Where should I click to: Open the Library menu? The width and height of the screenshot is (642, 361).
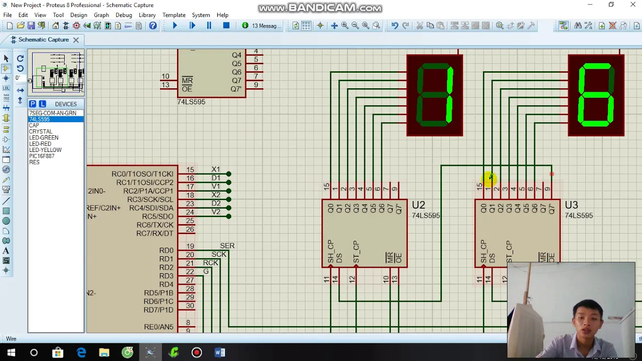(147, 15)
